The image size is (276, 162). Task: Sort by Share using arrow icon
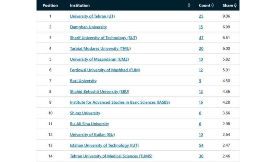point(235,5)
